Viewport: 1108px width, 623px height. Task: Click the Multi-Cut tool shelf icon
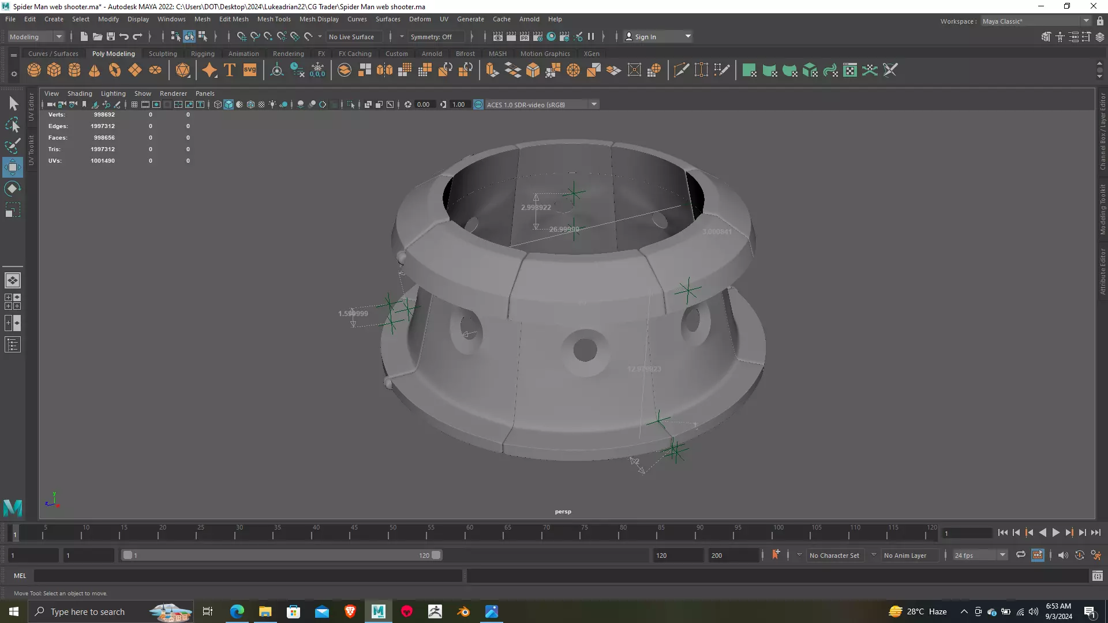point(682,70)
